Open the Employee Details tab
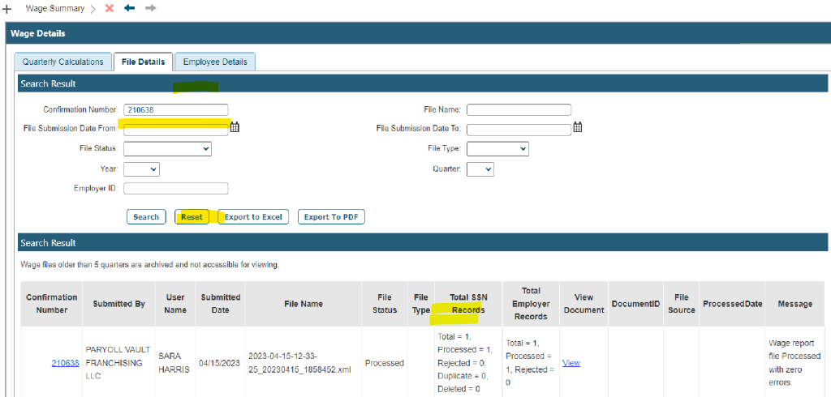The width and height of the screenshot is (831, 397). pos(215,62)
